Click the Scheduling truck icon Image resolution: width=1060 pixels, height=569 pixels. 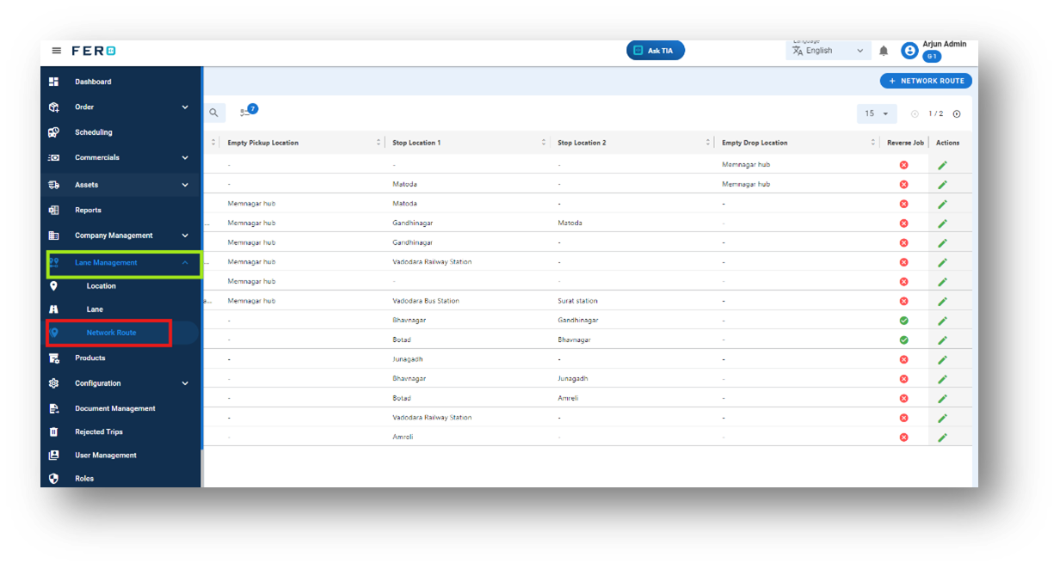point(53,132)
